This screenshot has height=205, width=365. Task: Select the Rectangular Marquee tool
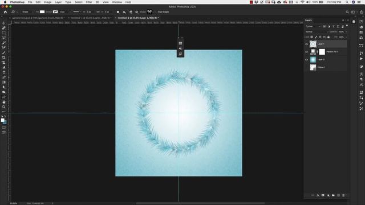coord(4,33)
